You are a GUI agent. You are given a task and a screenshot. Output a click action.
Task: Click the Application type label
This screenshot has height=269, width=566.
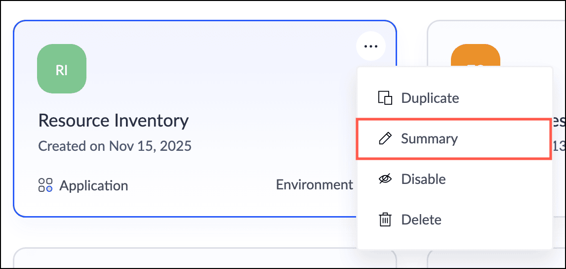tap(94, 185)
